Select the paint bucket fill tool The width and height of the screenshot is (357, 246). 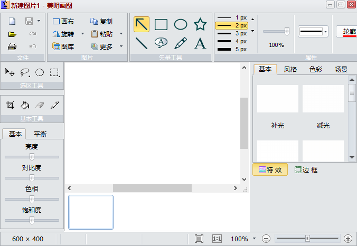pos(25,105)
